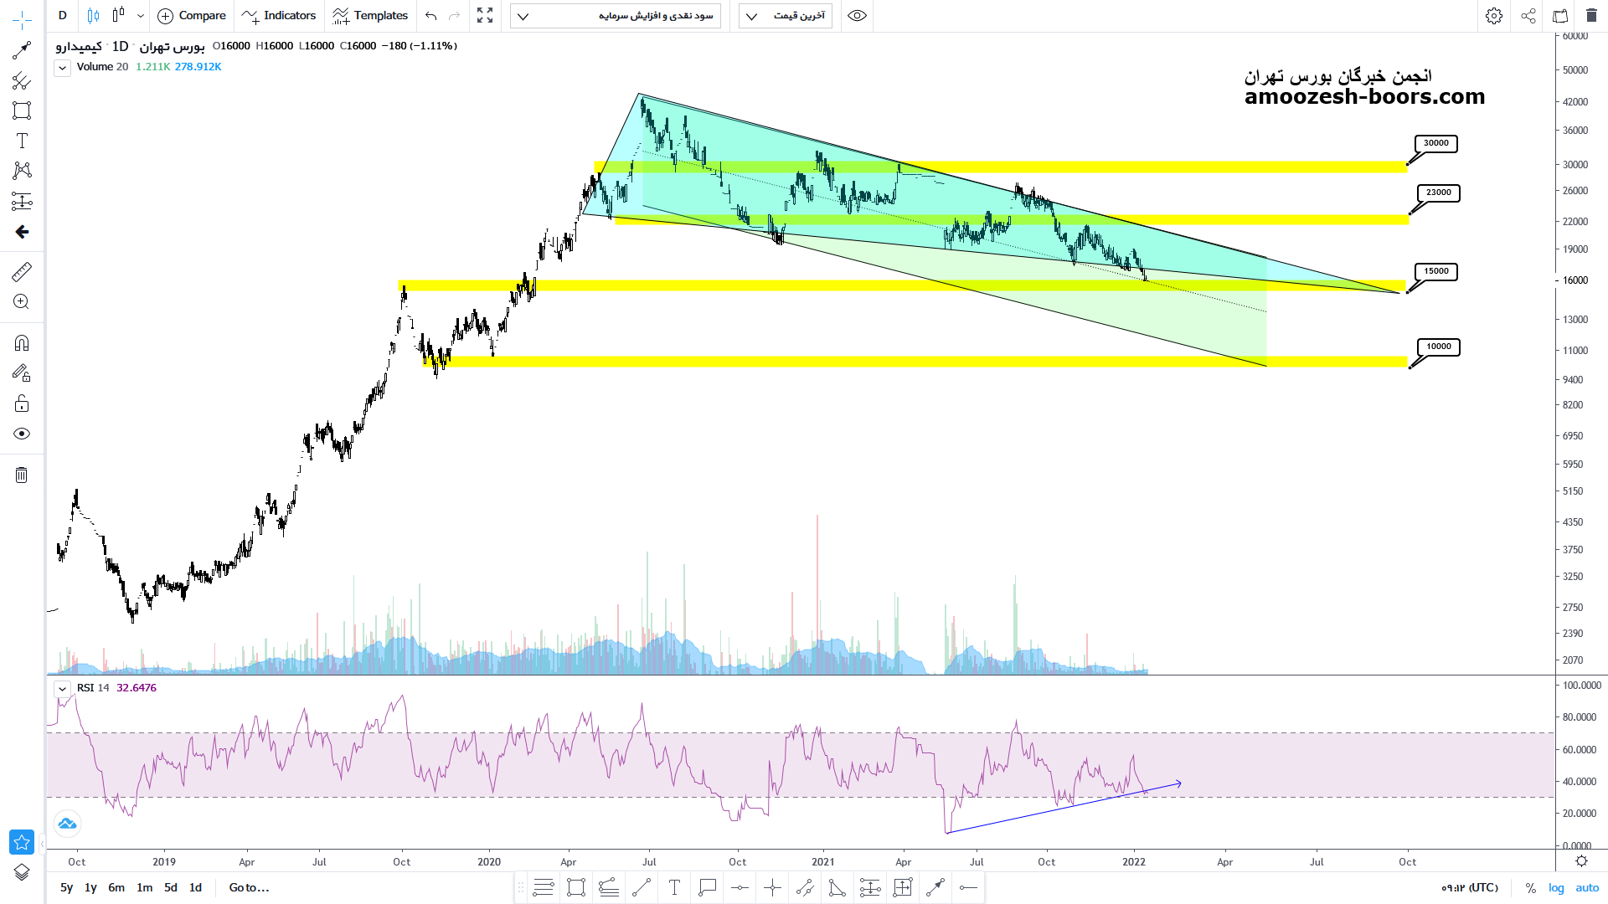Select the text annotation tool
The height and width of the screenshot is (904, 1608).
tap(22, 141)
